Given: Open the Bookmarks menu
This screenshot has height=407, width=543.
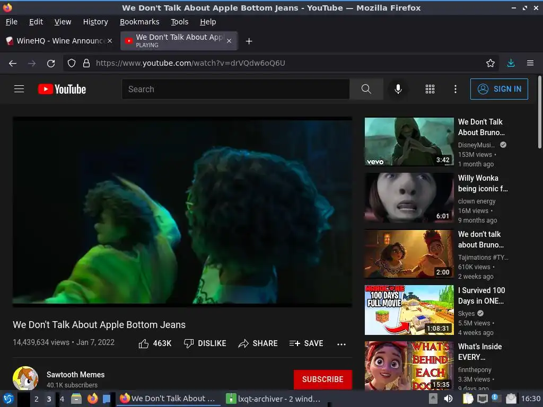Looking at the screenshot, I should click(x=139, y=22).
